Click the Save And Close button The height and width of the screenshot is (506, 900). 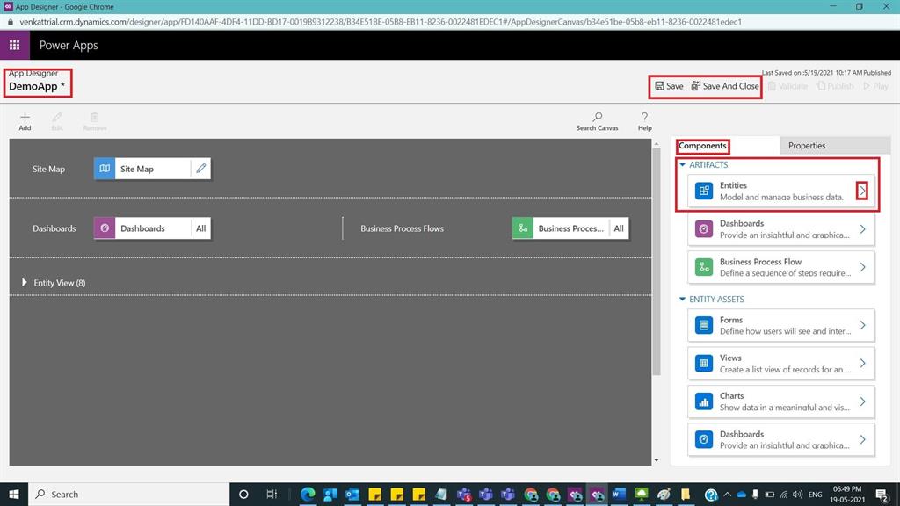click(727, 86)
